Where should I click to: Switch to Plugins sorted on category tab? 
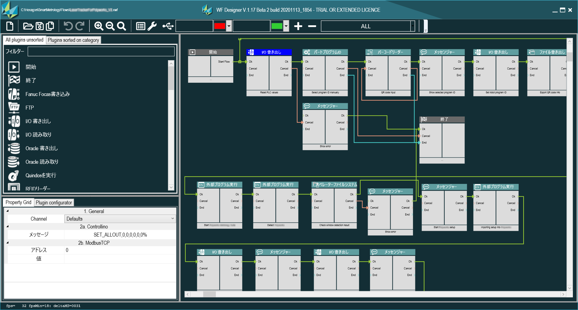(x=73, y=40)
